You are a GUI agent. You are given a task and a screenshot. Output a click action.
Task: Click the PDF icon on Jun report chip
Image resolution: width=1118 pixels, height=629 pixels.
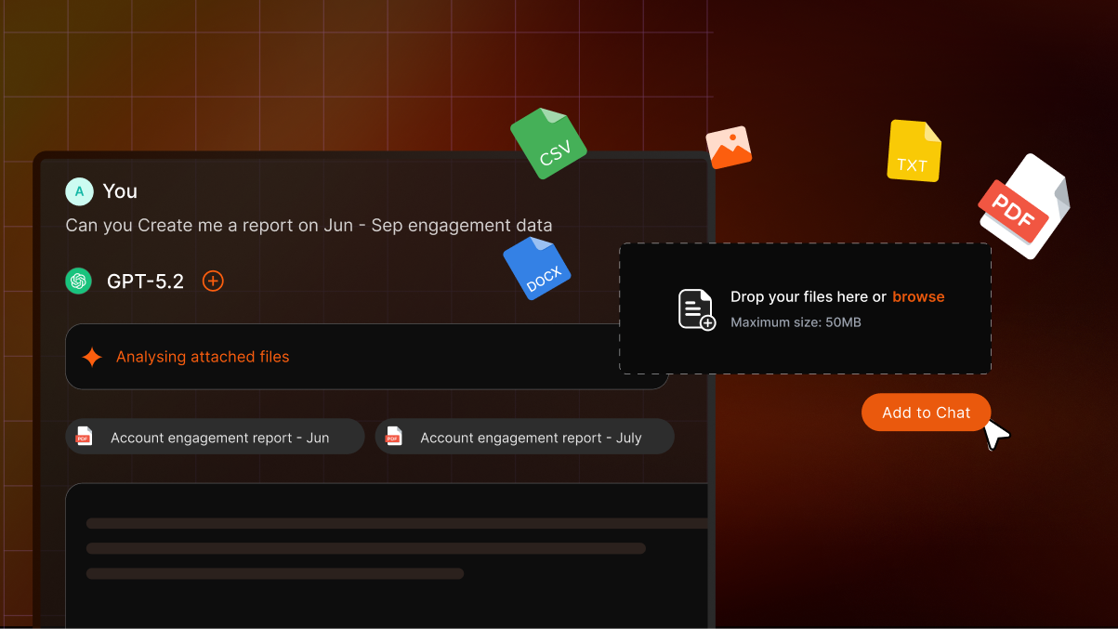85,436
